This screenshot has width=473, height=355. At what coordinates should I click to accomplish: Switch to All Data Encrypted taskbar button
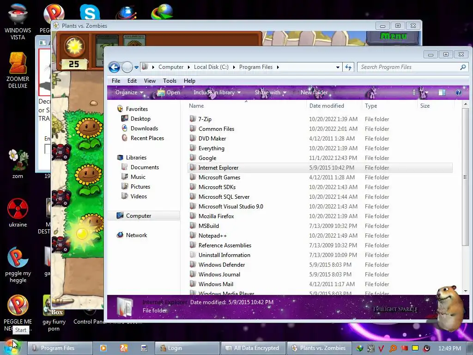click(x=253, y=348)
